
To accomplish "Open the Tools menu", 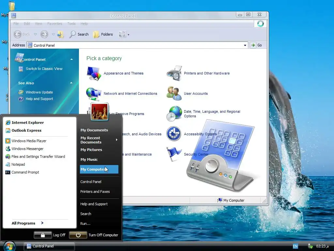I will click(x=71, y=24).
